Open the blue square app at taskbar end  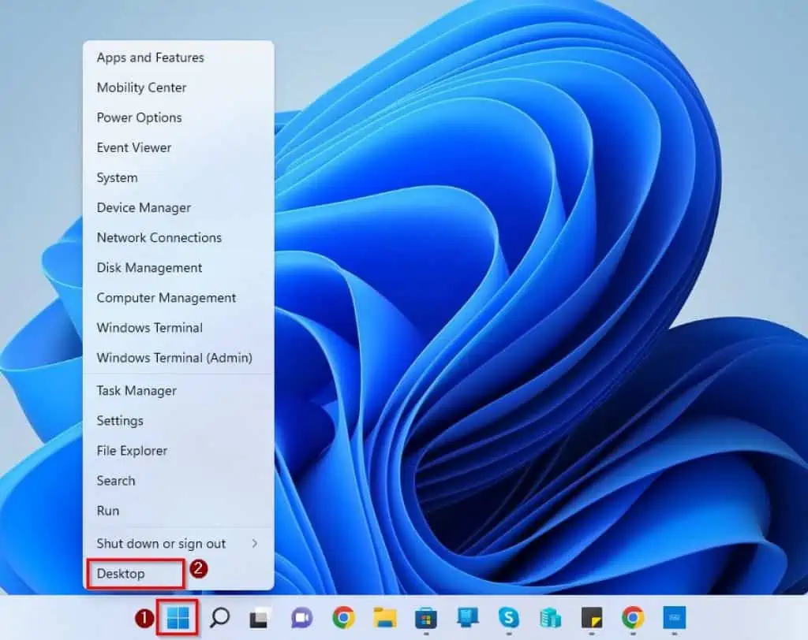click(x=674, y=617)
